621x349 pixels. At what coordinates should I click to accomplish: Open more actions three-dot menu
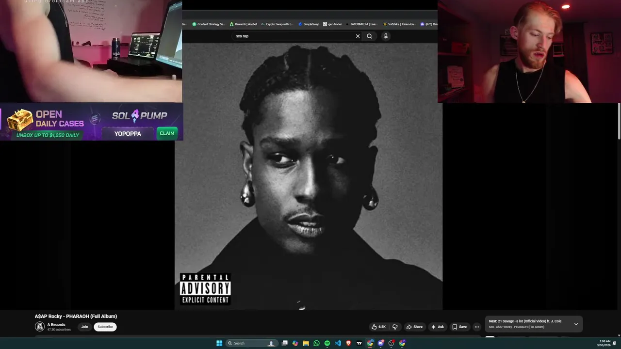(x=476, y=327)
